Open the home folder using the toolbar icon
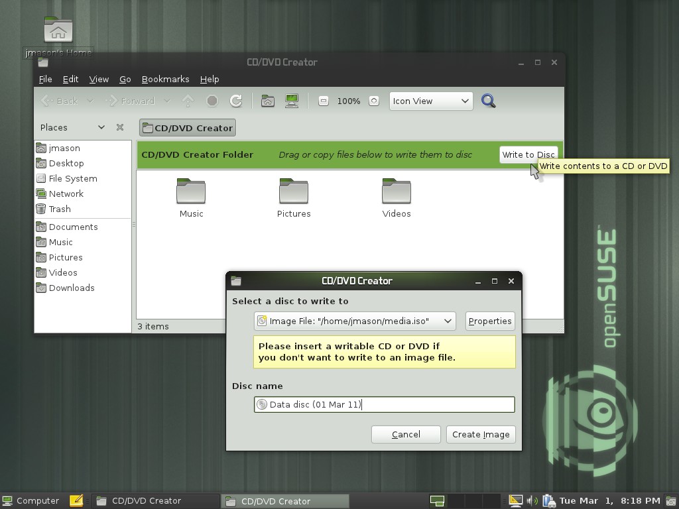 click(269, 101)
